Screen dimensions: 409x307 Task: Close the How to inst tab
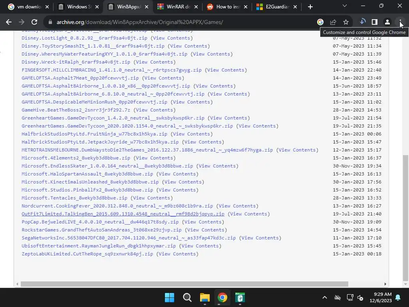[246, 7]
